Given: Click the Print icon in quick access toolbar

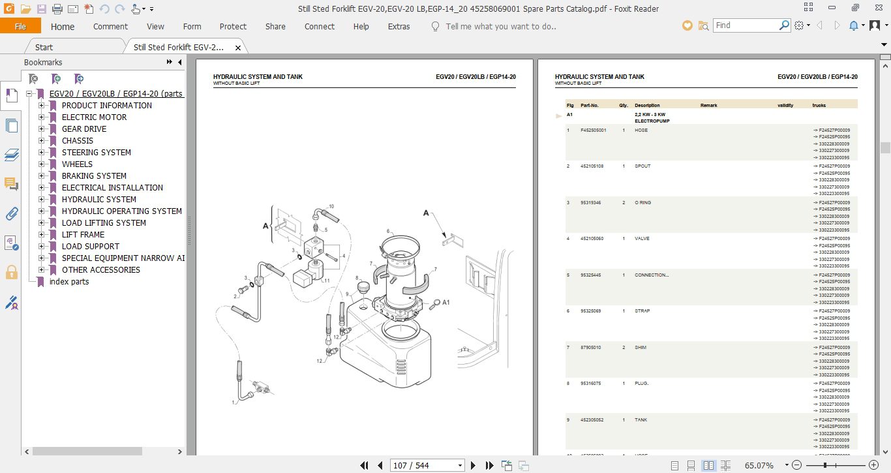Looking at the screenshot, I should click(x=57, y=9).
